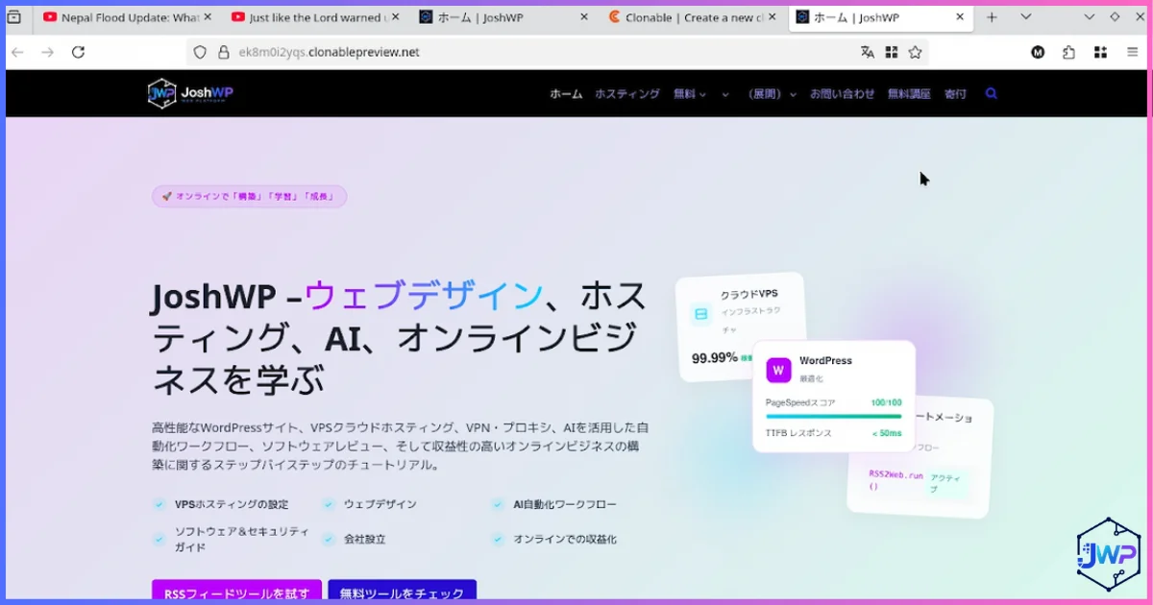Open the extensions puzzle piece icon

click(1068, 52)
